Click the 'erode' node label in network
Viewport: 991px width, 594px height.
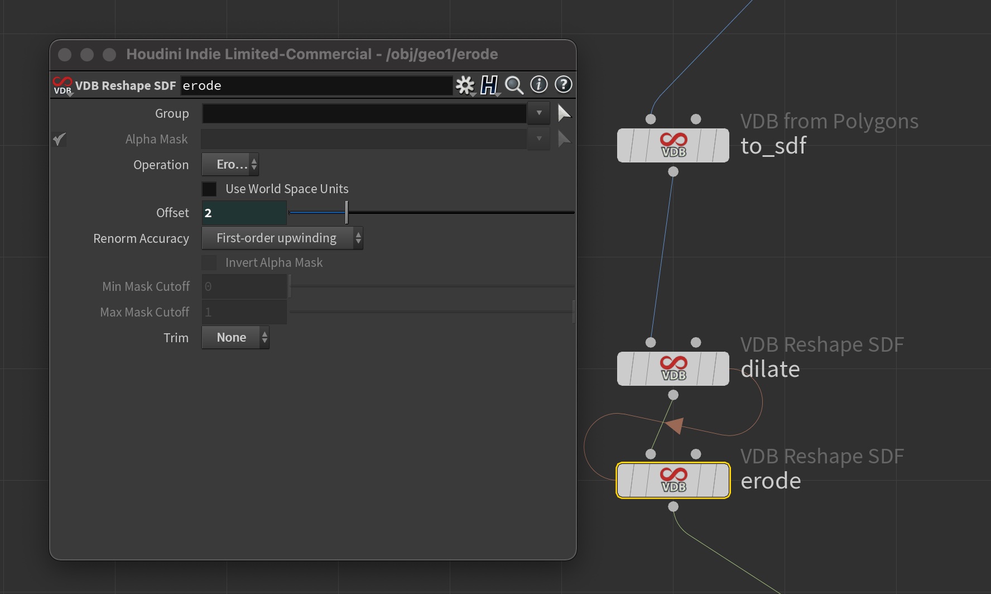tap(771, 481)
